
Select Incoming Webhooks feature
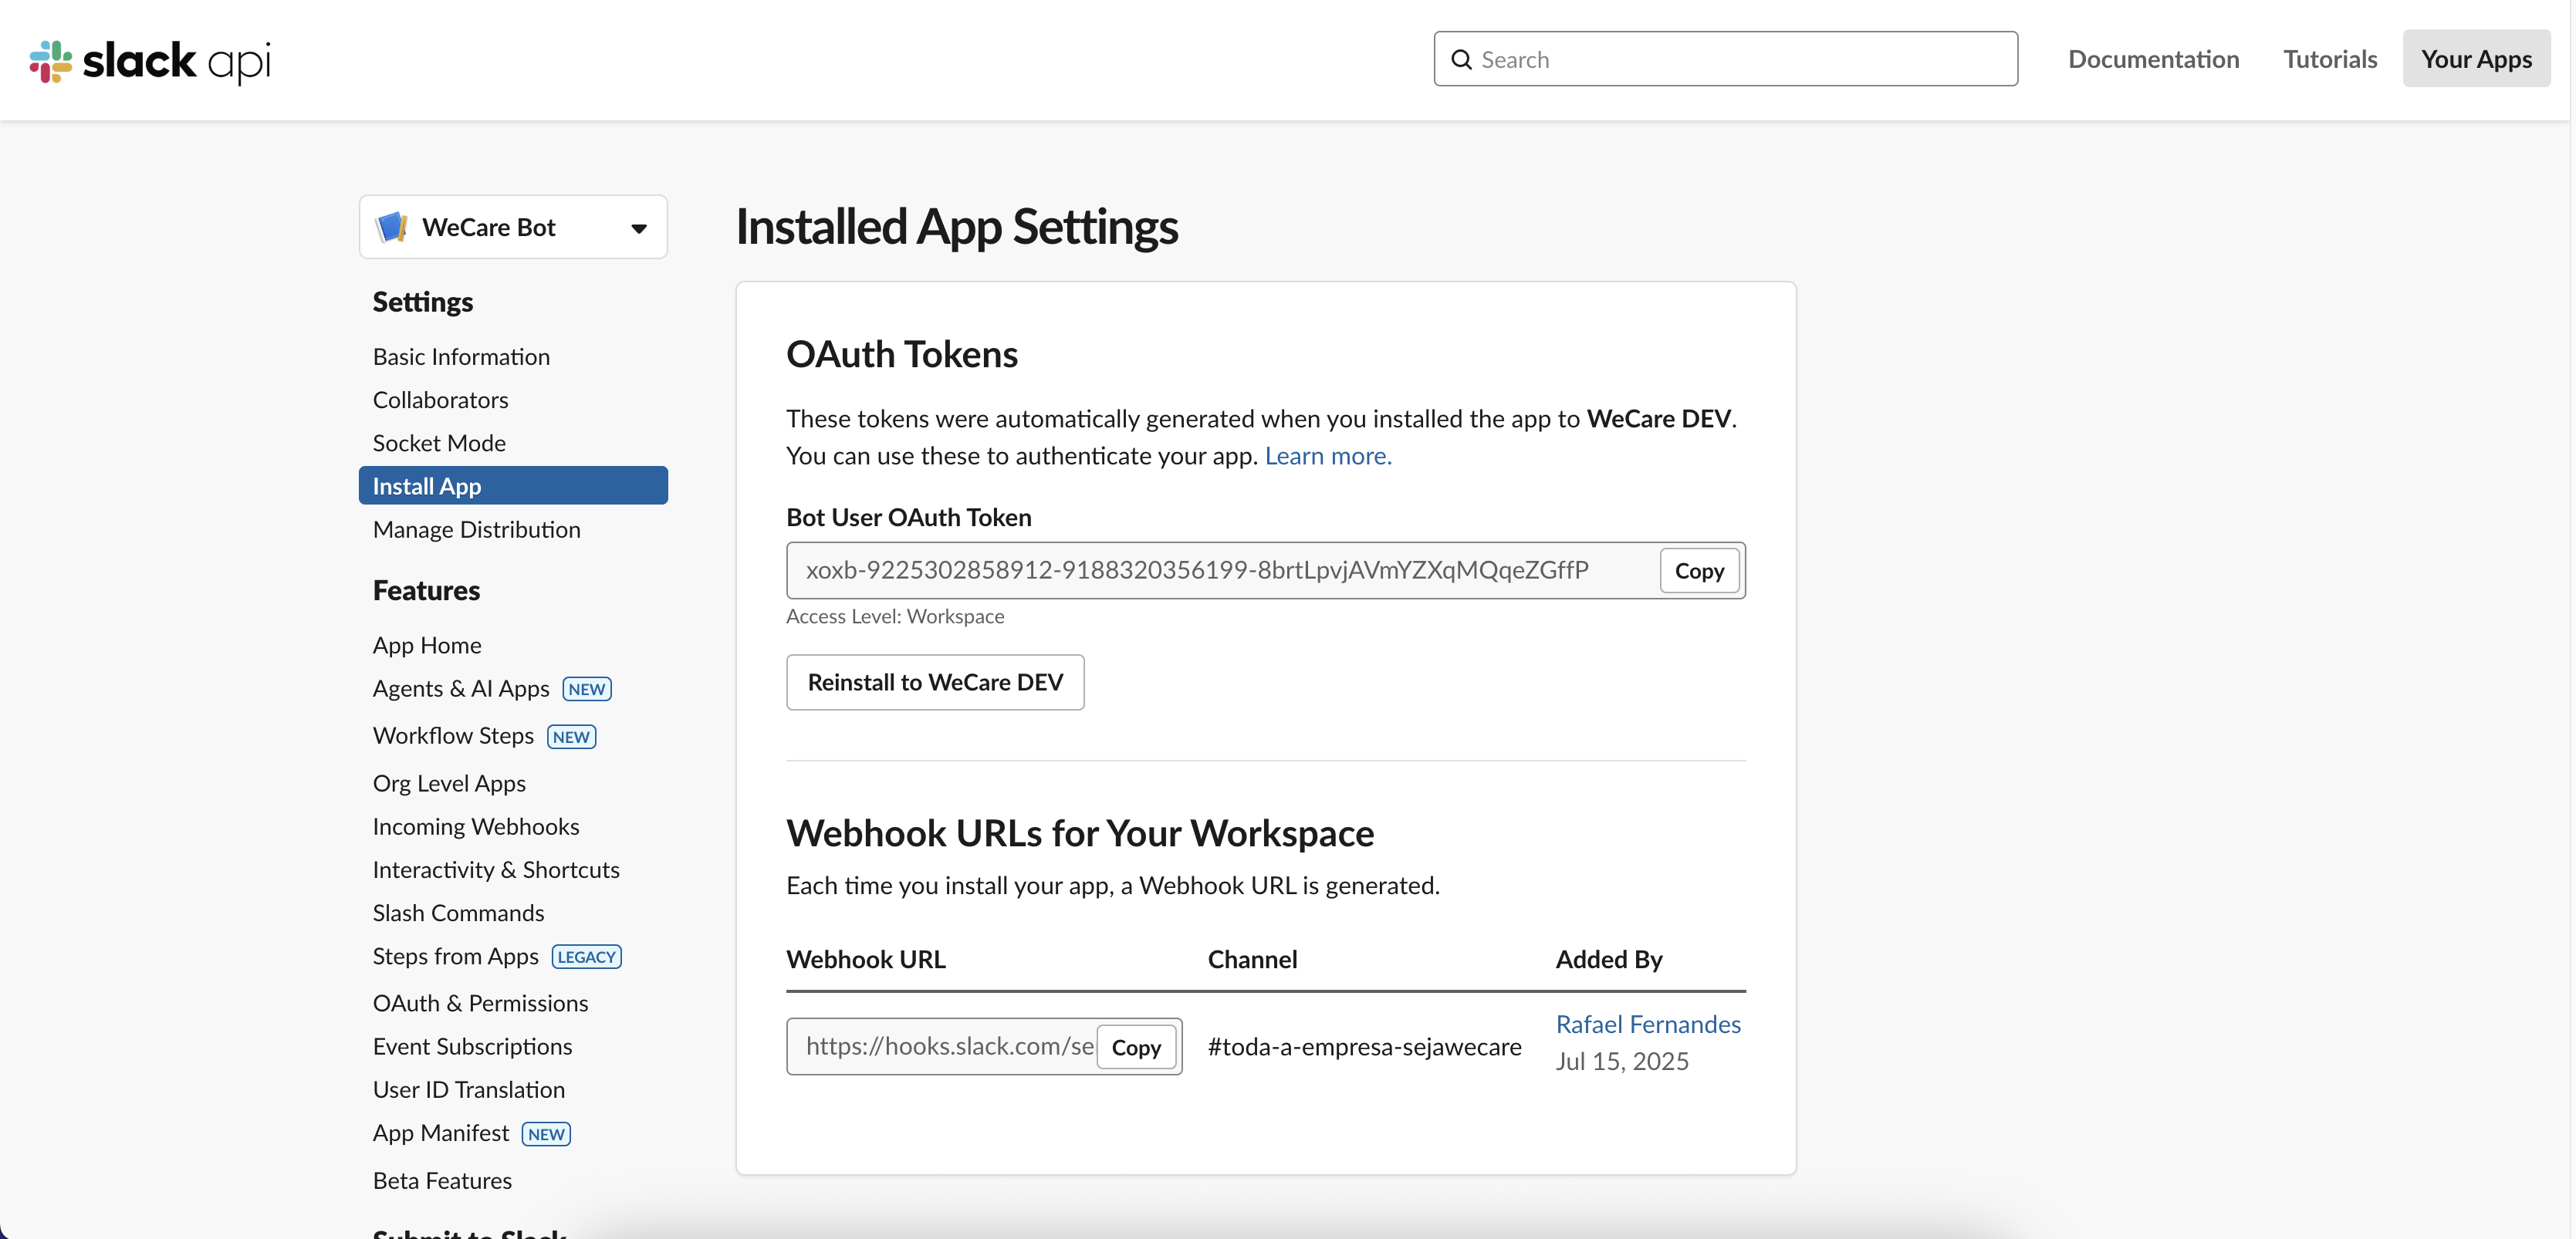point(476,826)
